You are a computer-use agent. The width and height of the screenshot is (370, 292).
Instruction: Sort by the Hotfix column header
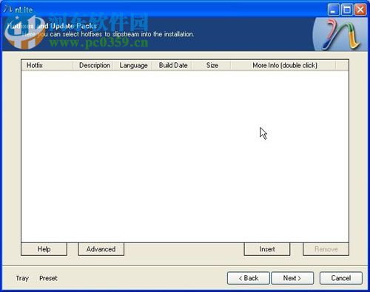click(x=47, y=65)
